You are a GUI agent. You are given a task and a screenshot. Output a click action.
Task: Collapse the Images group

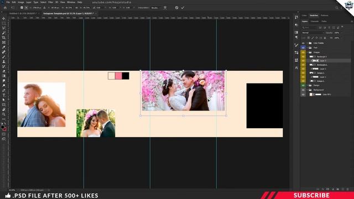[x=307, y=52]
